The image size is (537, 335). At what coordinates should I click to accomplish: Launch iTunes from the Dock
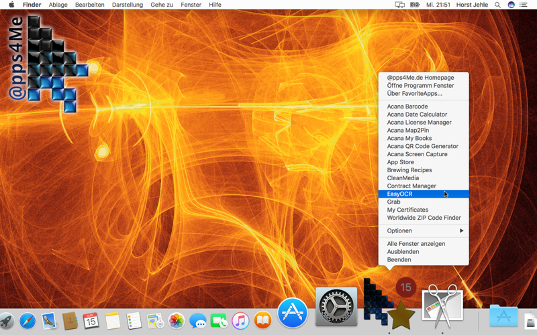tap(240, 322)
